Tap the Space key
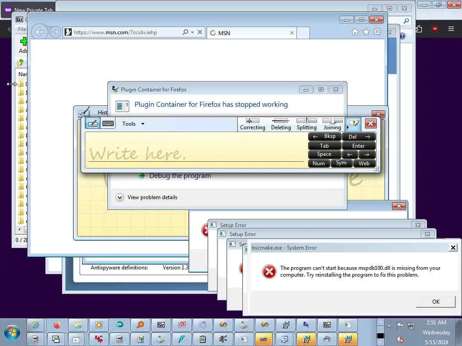The height and width of the screenshot is (346, 462). [x=324, y=154]
